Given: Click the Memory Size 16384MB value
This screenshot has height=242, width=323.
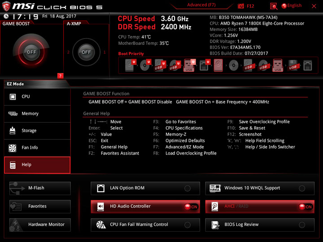Looking at the screenshot, I should [x=248, y=30].
